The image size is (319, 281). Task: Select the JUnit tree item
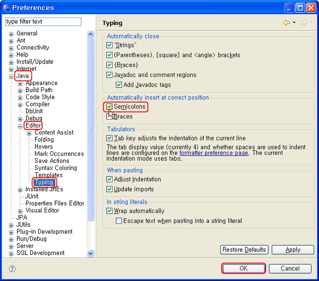32,196
